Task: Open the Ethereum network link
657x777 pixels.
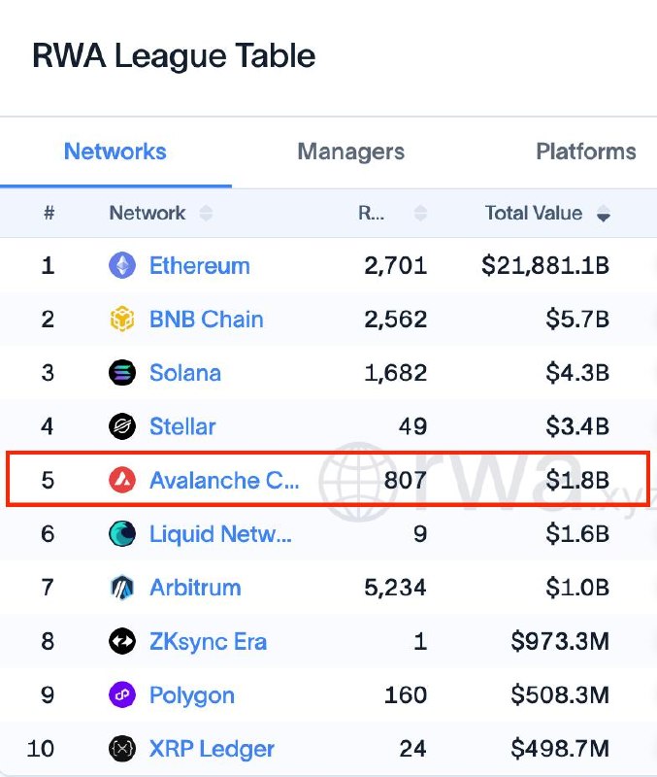Action: tap(200, 265)
